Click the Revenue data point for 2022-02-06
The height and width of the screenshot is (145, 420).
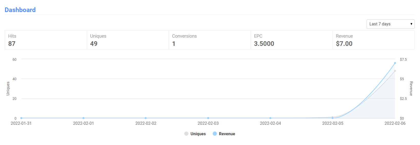coord(395,63)
